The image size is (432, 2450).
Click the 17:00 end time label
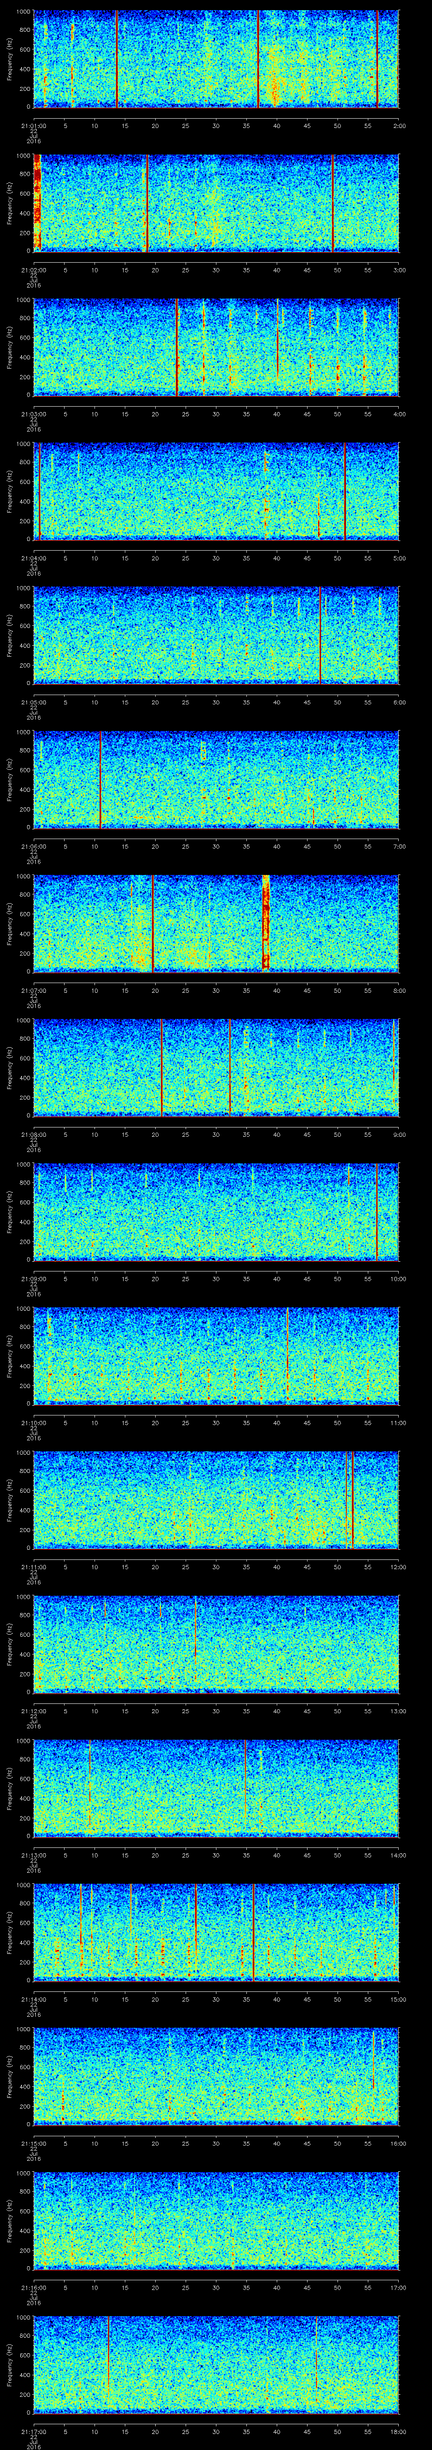point(398,2287)
